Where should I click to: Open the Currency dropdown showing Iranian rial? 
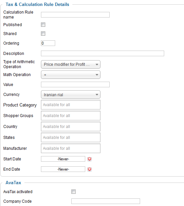(71, 95)
